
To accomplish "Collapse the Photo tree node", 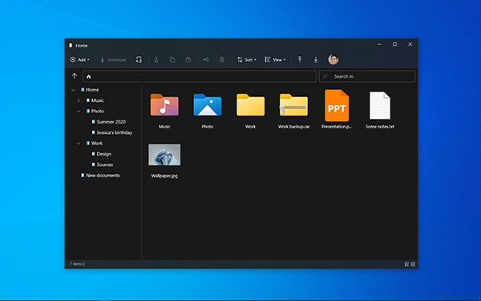I will click(79, 112).
